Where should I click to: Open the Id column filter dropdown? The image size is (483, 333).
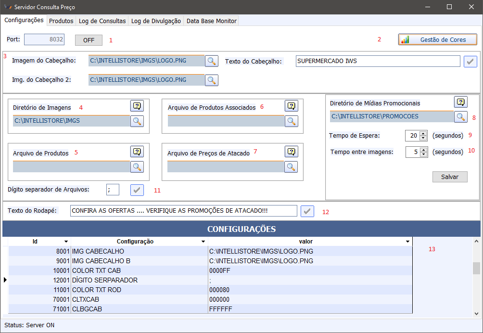pyautogui.click(x=66, y=241)
